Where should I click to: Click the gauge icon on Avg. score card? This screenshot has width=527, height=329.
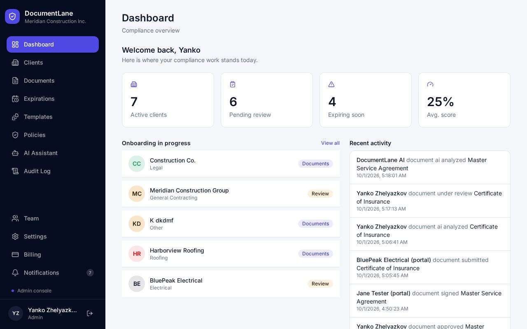click(430, 84)
